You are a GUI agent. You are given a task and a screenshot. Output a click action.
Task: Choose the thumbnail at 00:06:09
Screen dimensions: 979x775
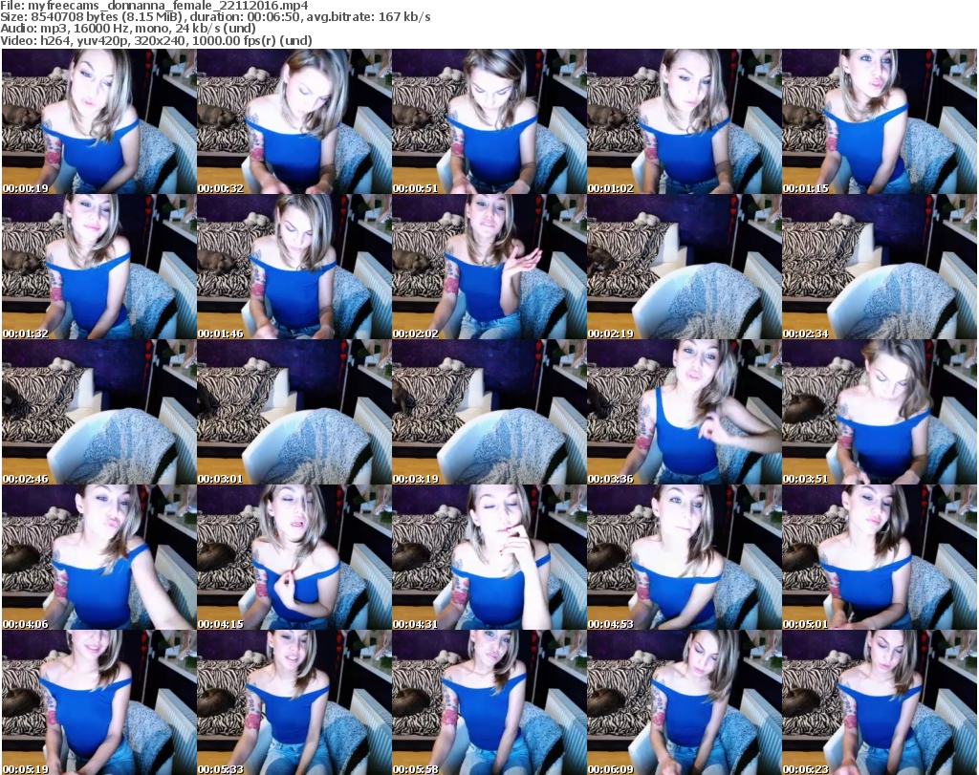click(x=684, y=702)
